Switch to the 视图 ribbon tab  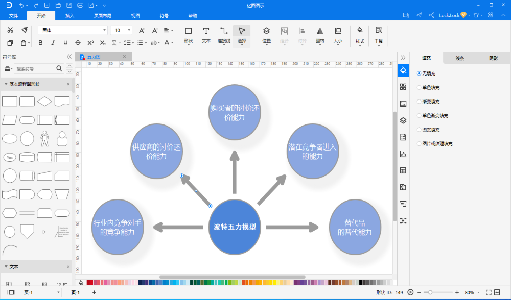tap(135, 16)
